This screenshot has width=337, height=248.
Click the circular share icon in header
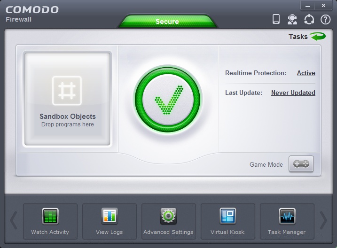[309, 19]
